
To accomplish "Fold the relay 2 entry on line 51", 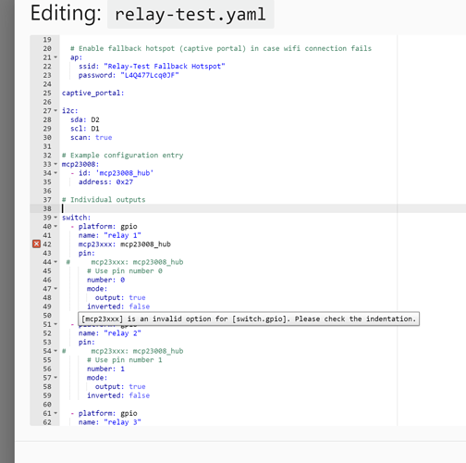I will click(x=55, y=324).
